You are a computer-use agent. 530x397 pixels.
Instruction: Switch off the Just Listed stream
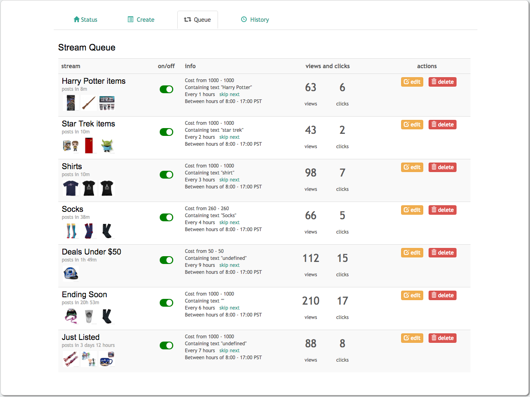tap(166, 346)
